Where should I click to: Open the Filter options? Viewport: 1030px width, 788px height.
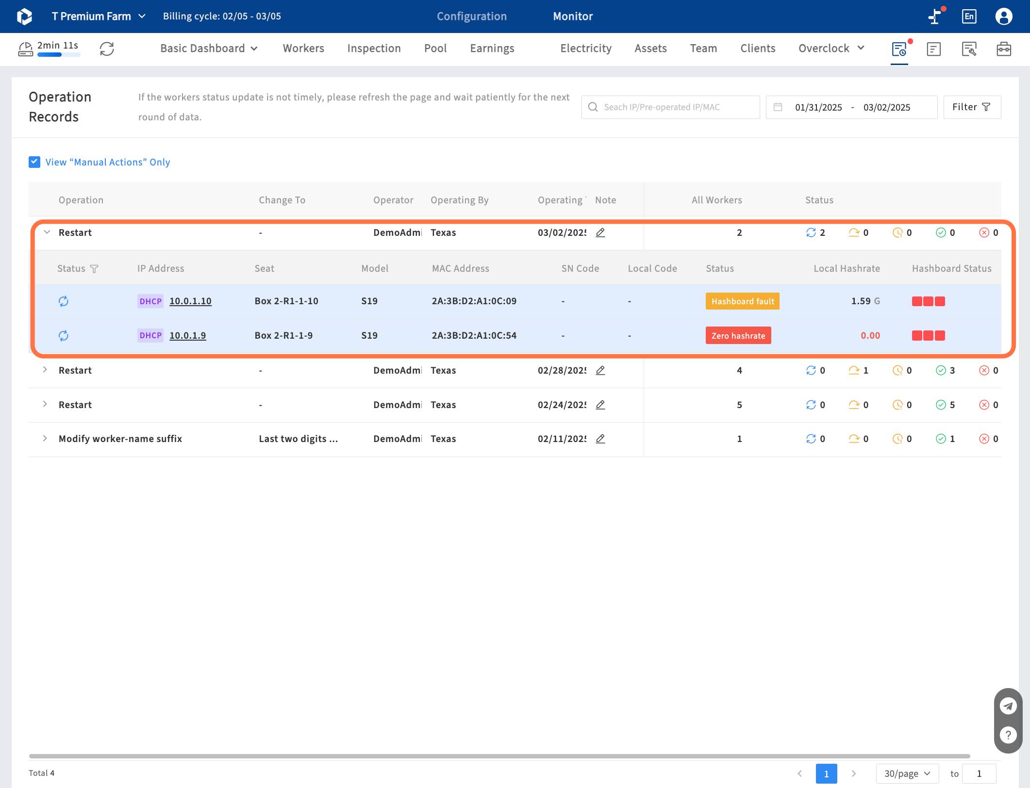pyautogui.click(x=972, y=107)
